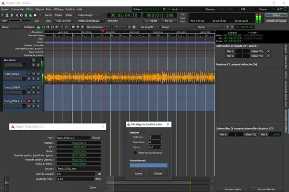Open Tête de lecture zoom focus dropdown

click(x=98, y=27)
